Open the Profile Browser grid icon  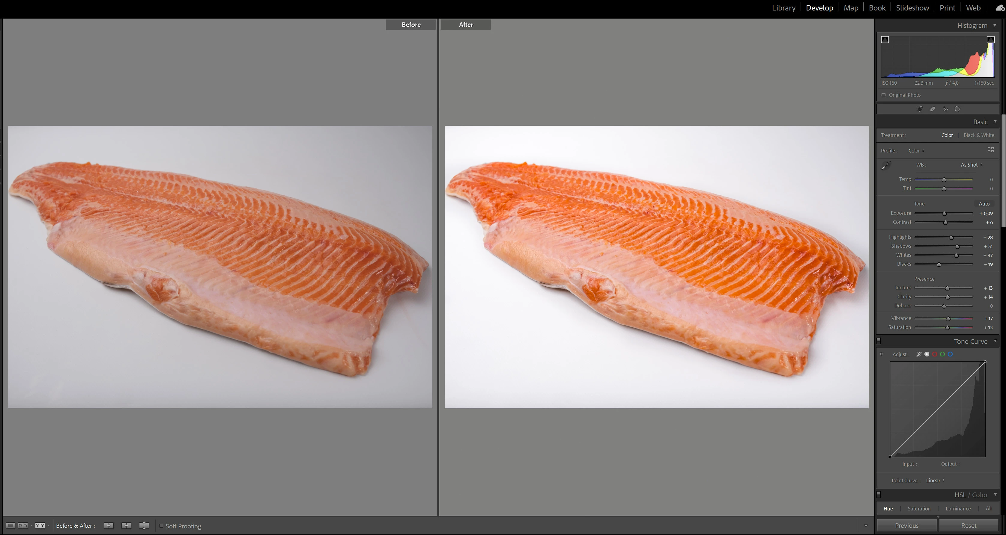click(x=990, y=150)
